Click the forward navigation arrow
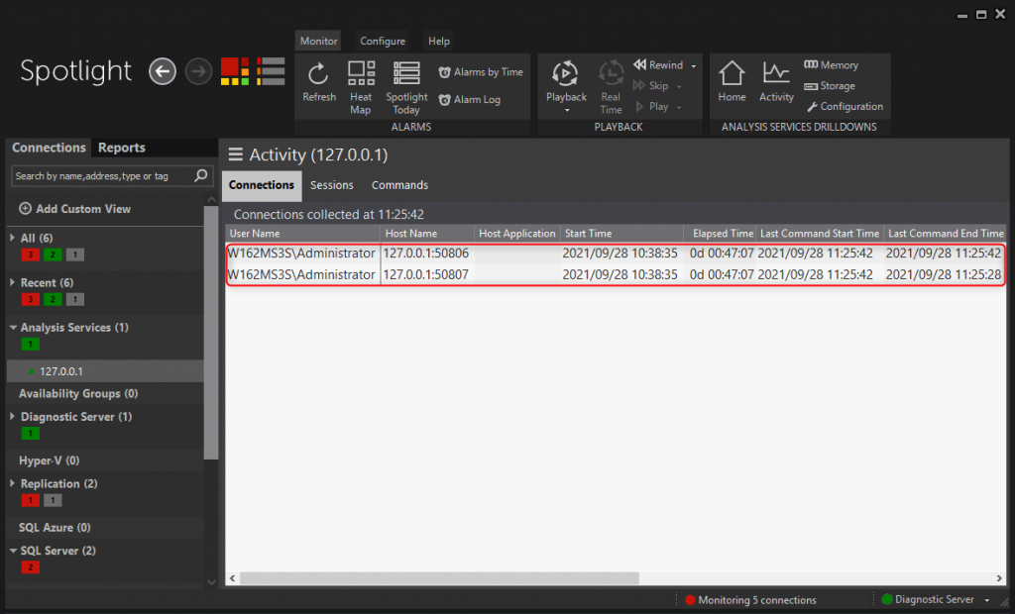The height and width of the screenshot is (614, 1015). [198, 71]
